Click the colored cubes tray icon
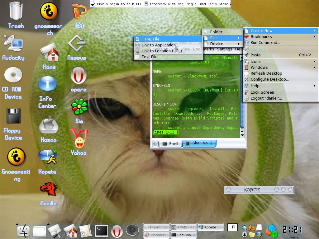 pos(272,231)
